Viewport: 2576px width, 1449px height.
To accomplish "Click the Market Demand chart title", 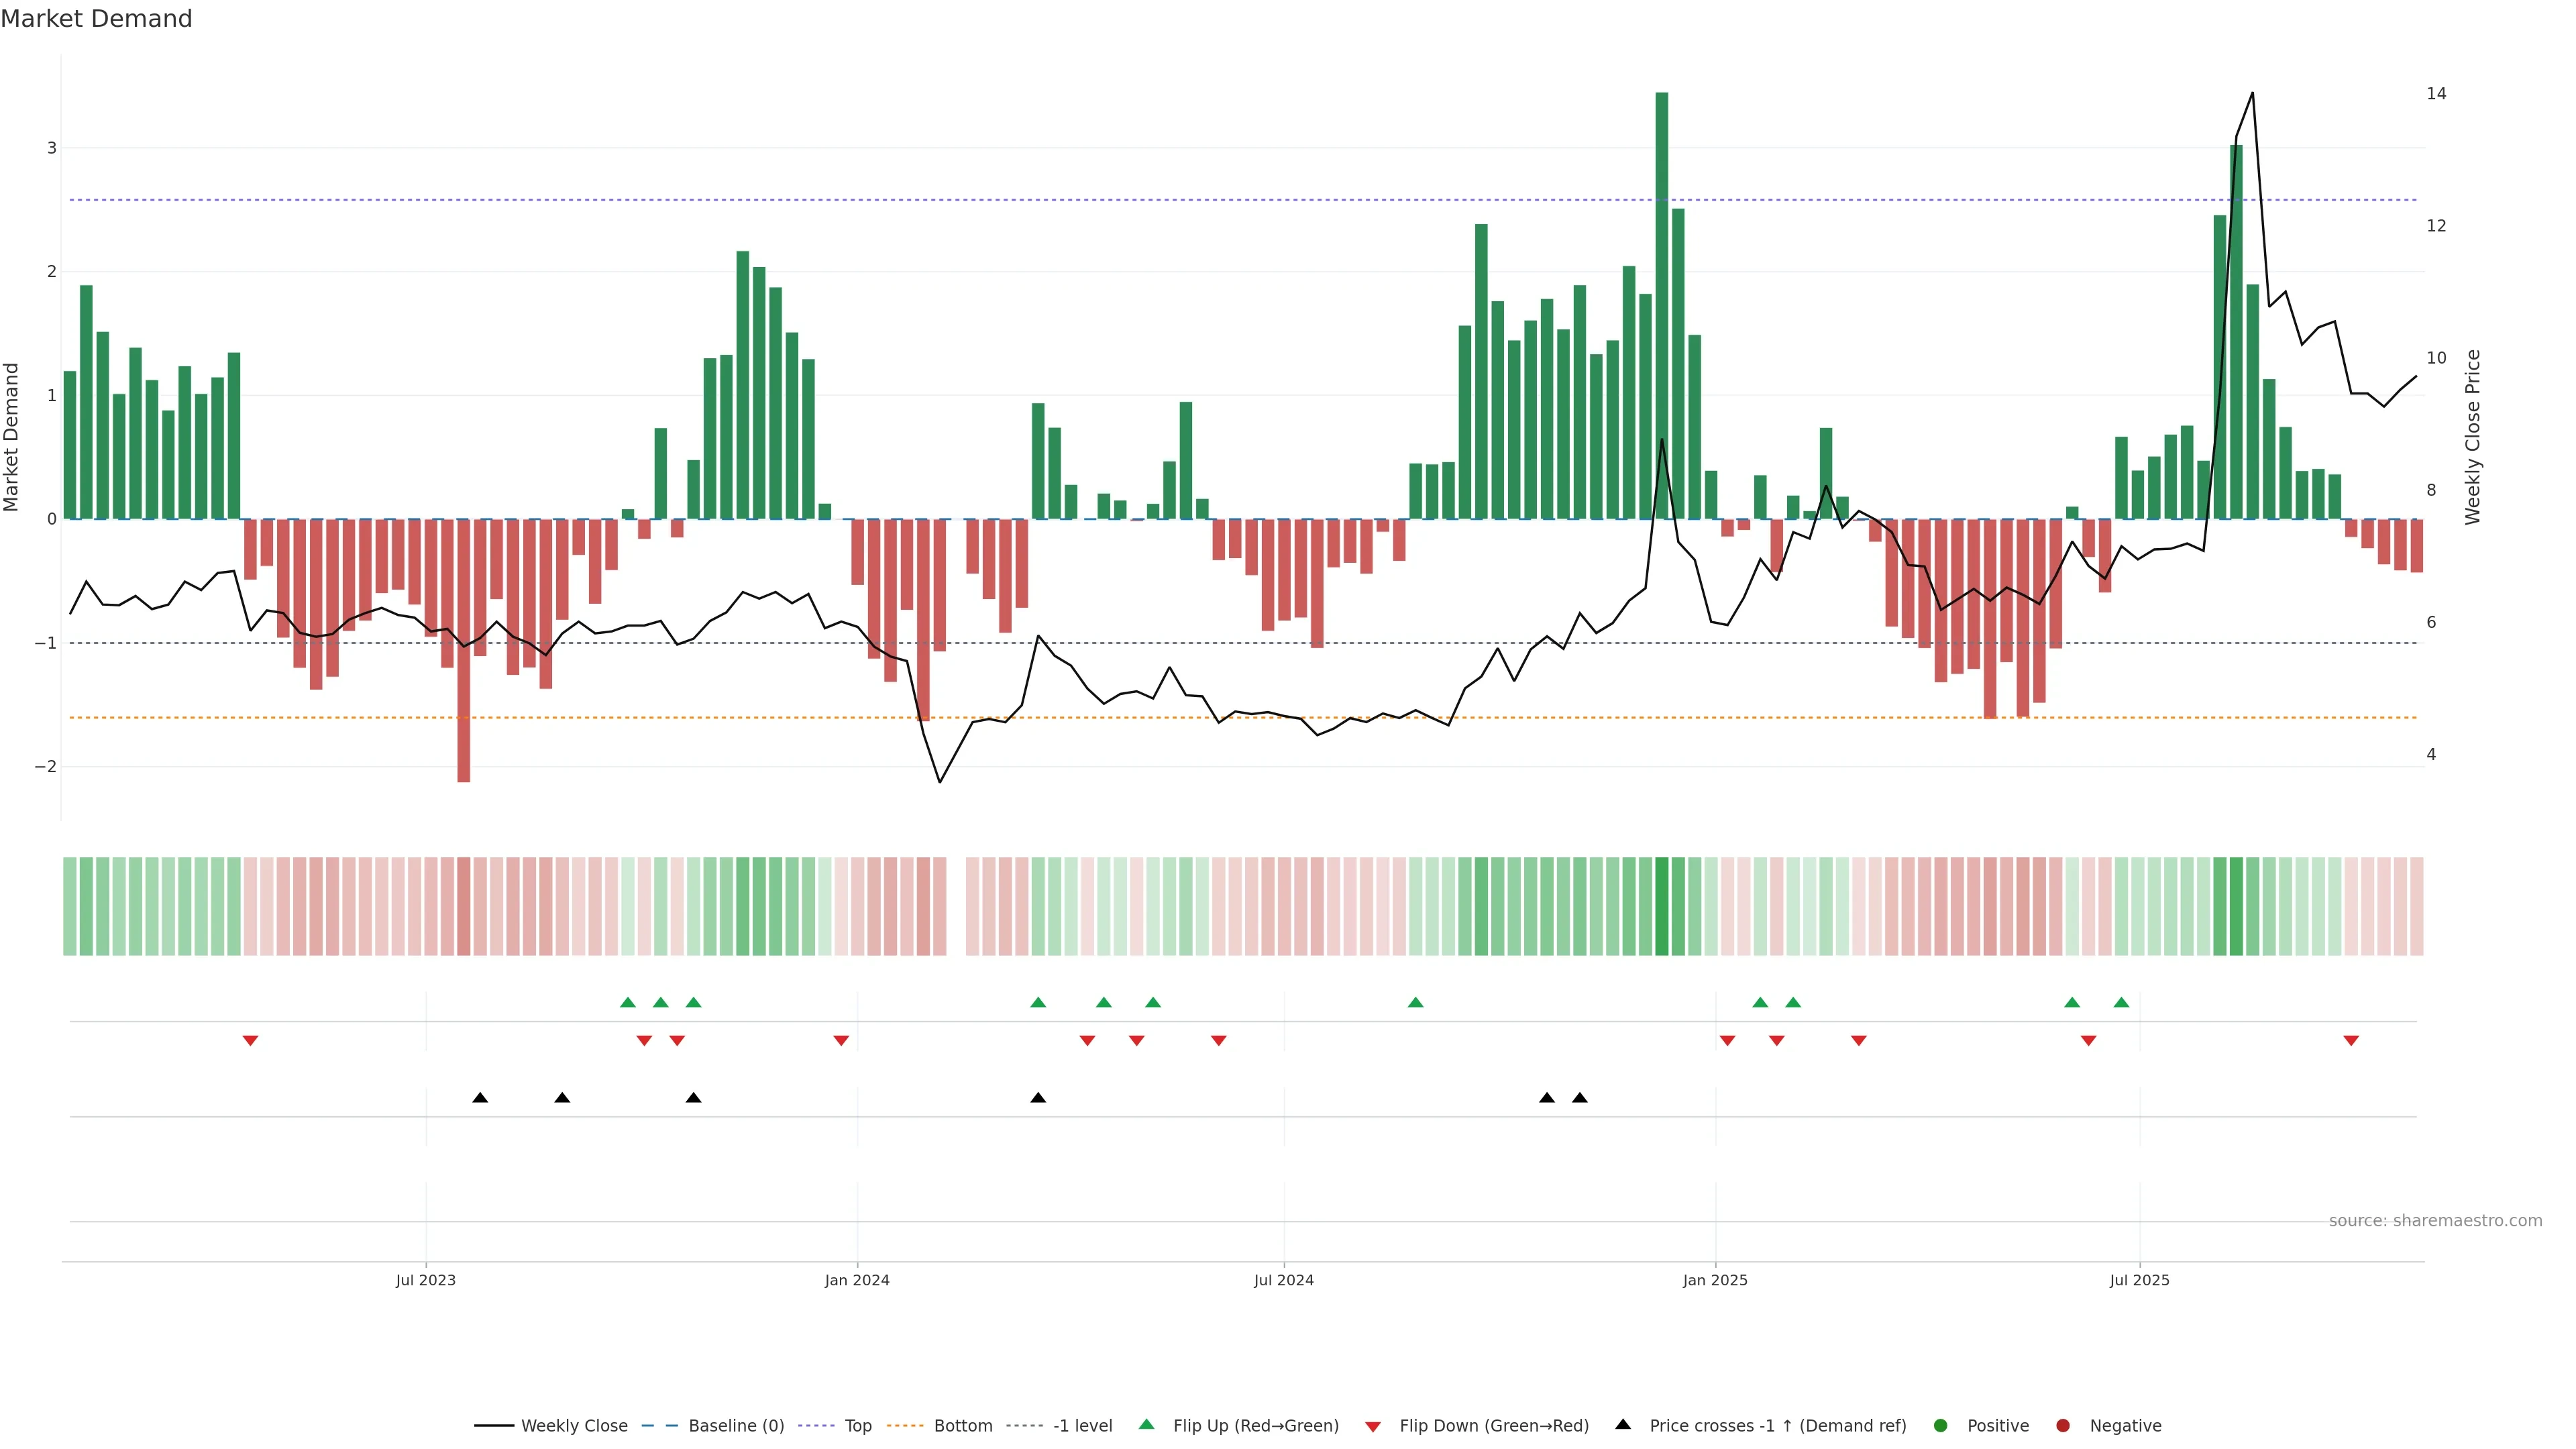I will point(96,19).
